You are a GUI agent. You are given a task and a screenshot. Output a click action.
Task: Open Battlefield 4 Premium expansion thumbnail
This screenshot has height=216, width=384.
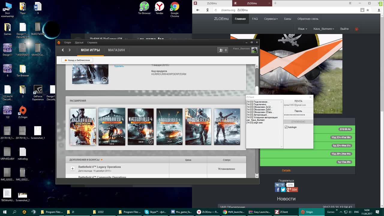click(x=83, y=127)
